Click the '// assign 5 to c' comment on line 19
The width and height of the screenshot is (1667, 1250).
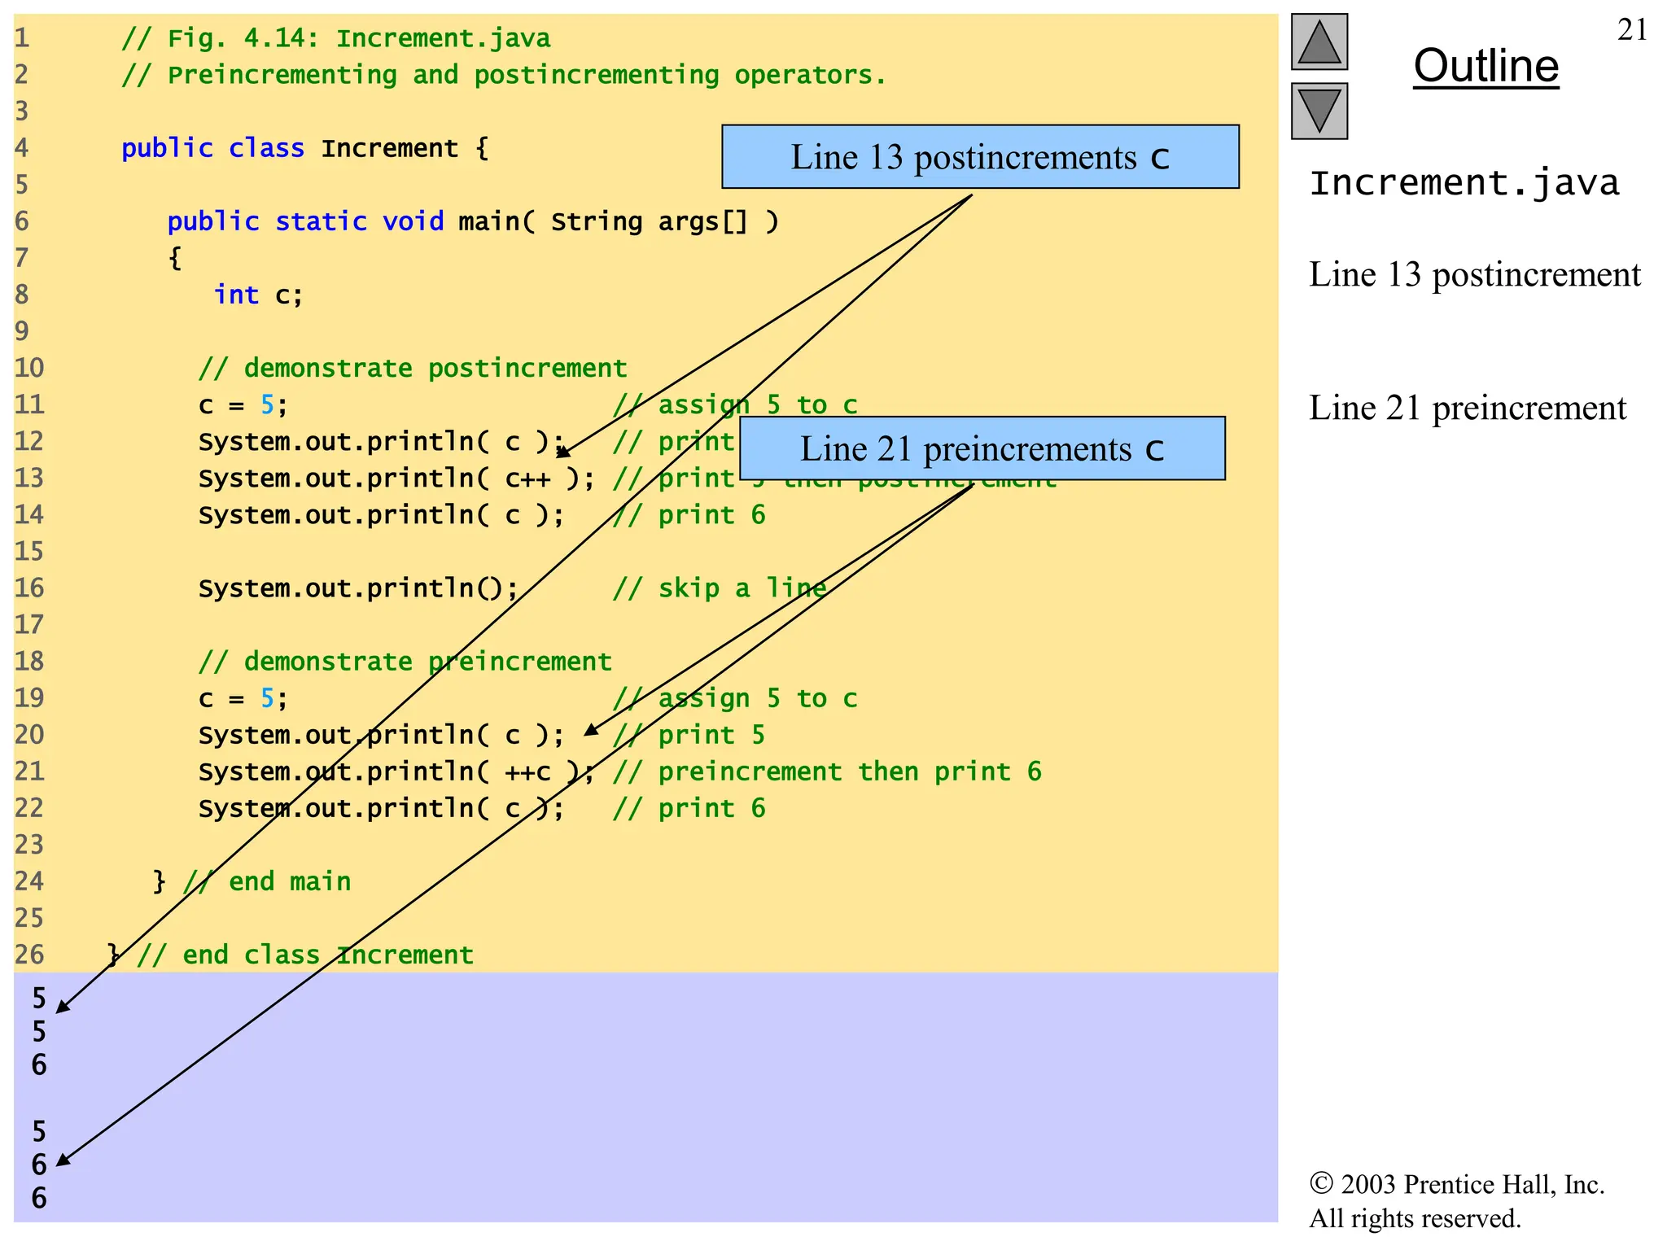click(735, 698)
